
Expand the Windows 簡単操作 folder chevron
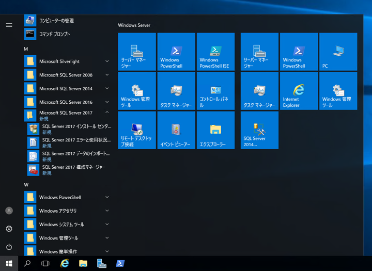[x=107, y=251]
